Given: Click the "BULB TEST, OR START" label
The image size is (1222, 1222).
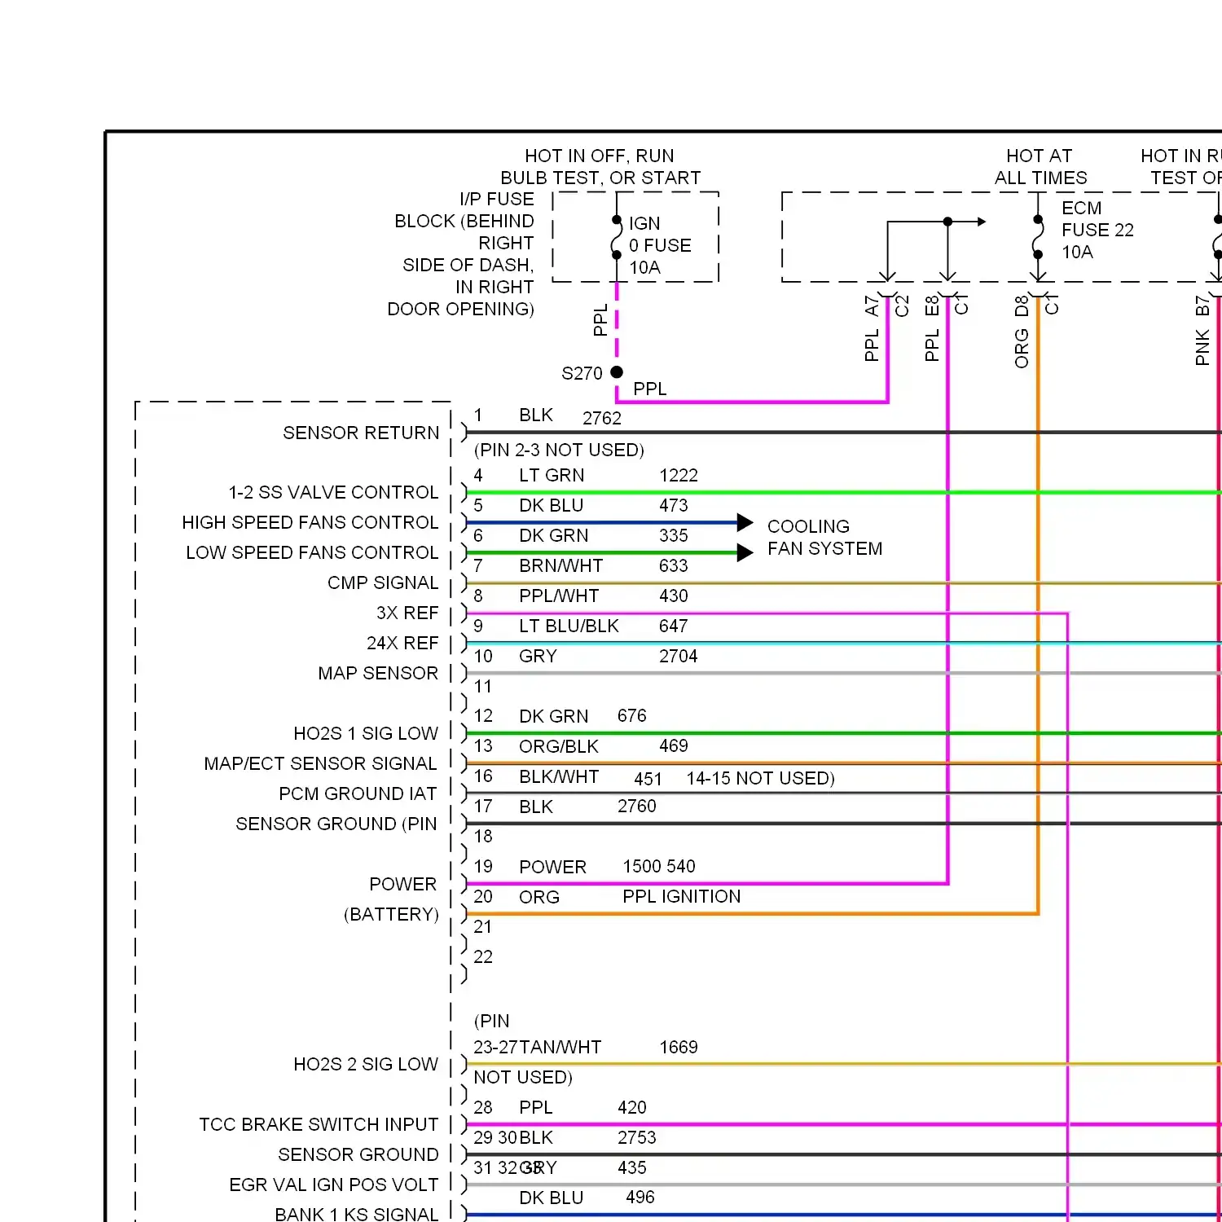Looking at the screenshot, I should (600, 178).
